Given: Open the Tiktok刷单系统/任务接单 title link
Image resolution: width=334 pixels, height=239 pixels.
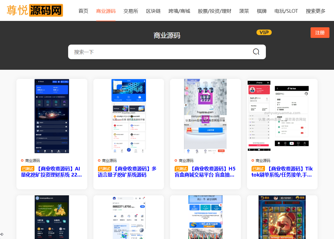Looking at the screenshot, I should pyautogui.click(x=282, y=172).
